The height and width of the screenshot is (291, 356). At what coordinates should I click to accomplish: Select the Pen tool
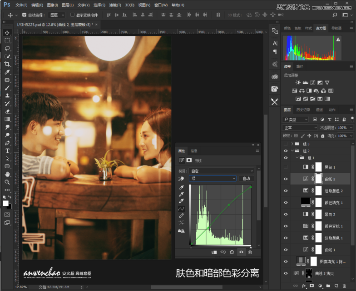[x=7, y=143]
